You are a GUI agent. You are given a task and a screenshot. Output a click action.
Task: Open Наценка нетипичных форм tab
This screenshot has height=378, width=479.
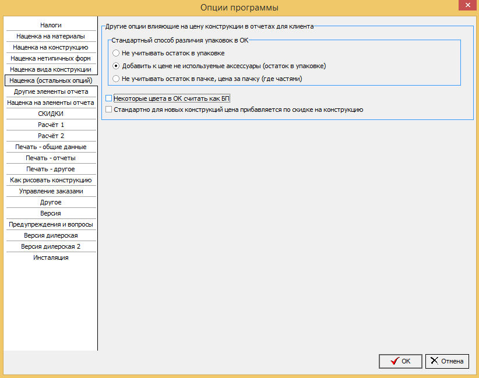[51, 58]
